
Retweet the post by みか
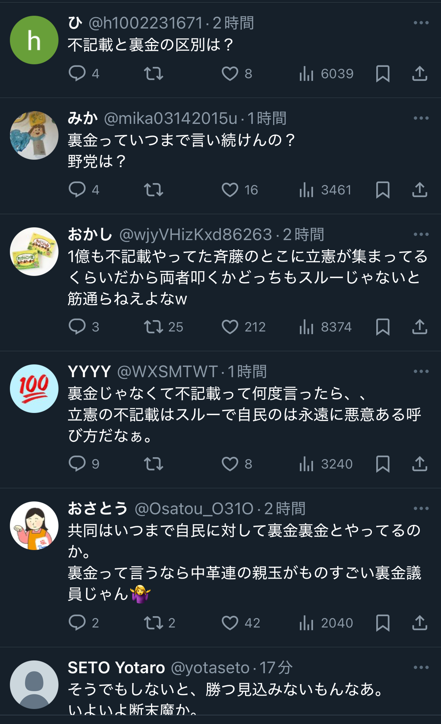153,190
